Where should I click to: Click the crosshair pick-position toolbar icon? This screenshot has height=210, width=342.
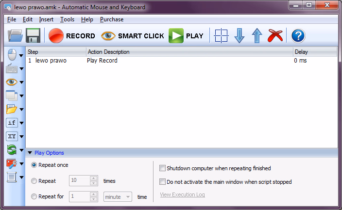click(221, 36)
